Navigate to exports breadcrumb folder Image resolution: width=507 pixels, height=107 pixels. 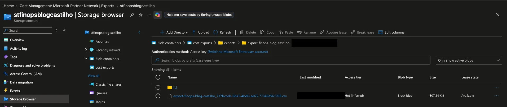(230, 43)
